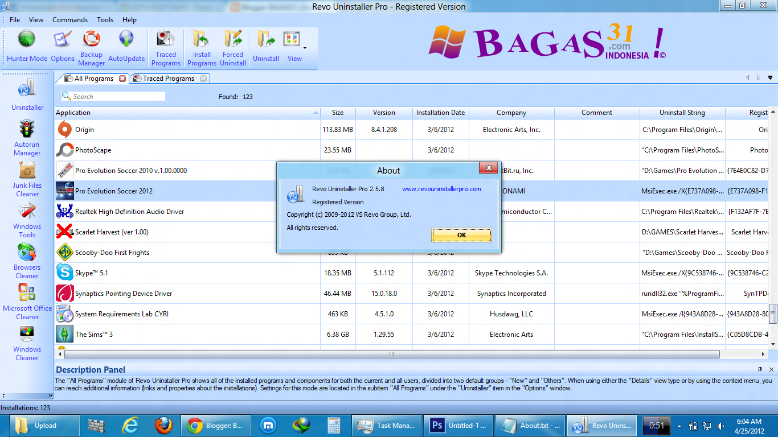Screen dimensions: 778x437
Task: Close the About dialog
Action: point(488,168)
